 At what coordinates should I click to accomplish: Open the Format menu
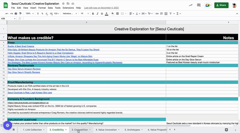[42, 8]
